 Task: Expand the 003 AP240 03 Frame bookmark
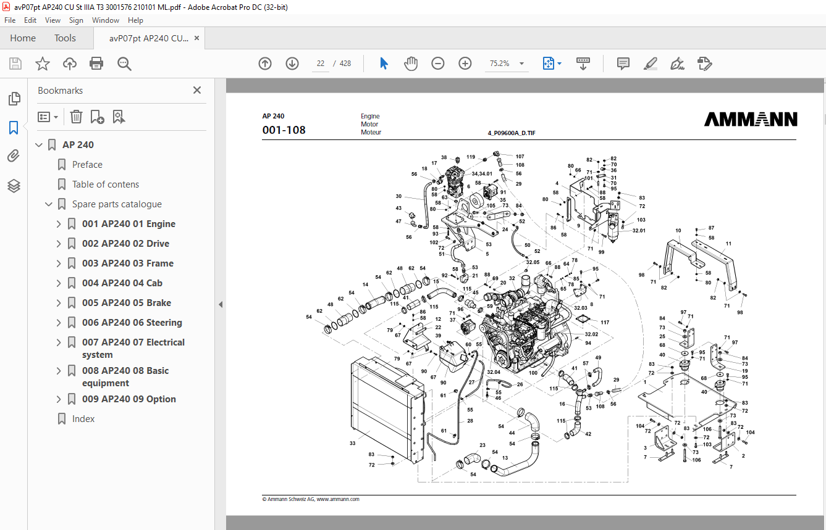tap(59, 263)
